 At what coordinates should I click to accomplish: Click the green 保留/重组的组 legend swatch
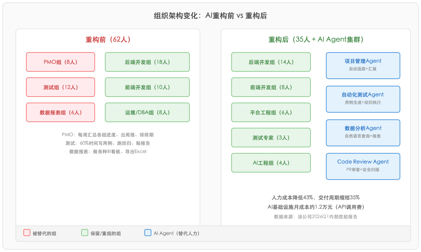85,233
